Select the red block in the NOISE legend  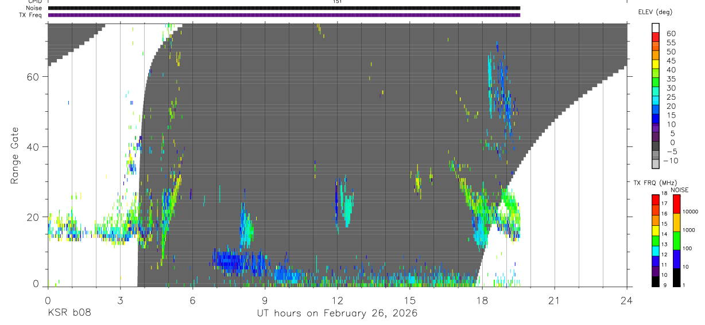[x=676, y=204]
